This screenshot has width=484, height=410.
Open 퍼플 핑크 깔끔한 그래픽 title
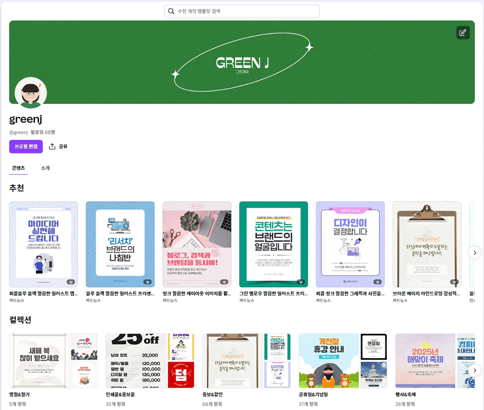click(x=350, y=293)
